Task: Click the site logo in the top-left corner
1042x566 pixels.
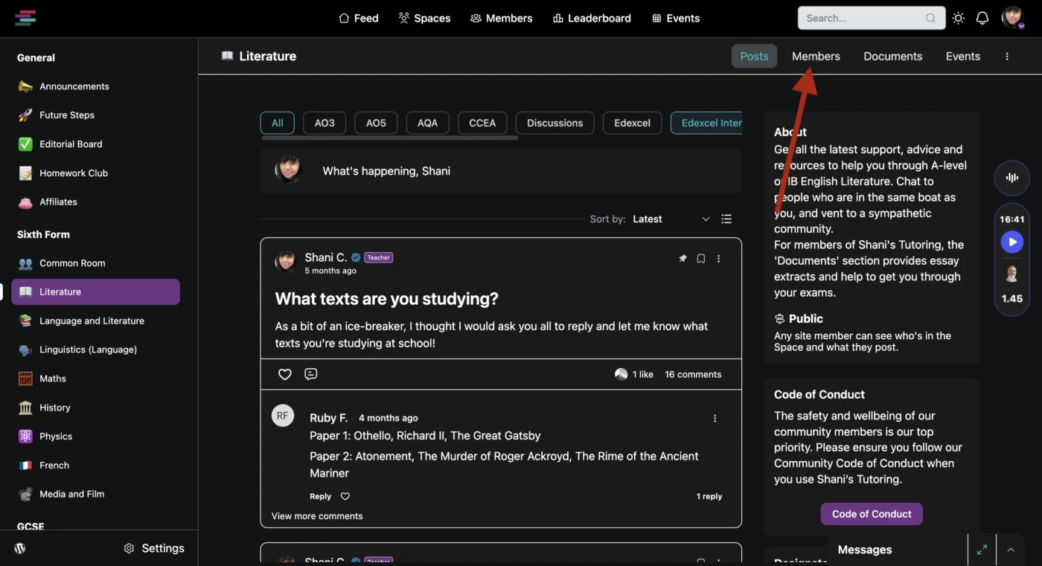Action: click(25, 18)
